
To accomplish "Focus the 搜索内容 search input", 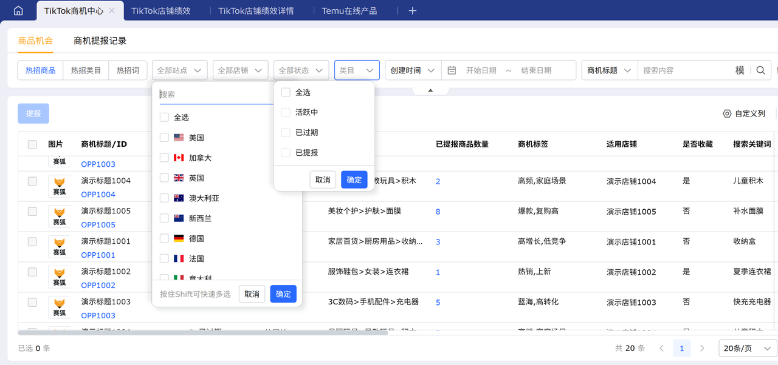I will pos(686,70).
